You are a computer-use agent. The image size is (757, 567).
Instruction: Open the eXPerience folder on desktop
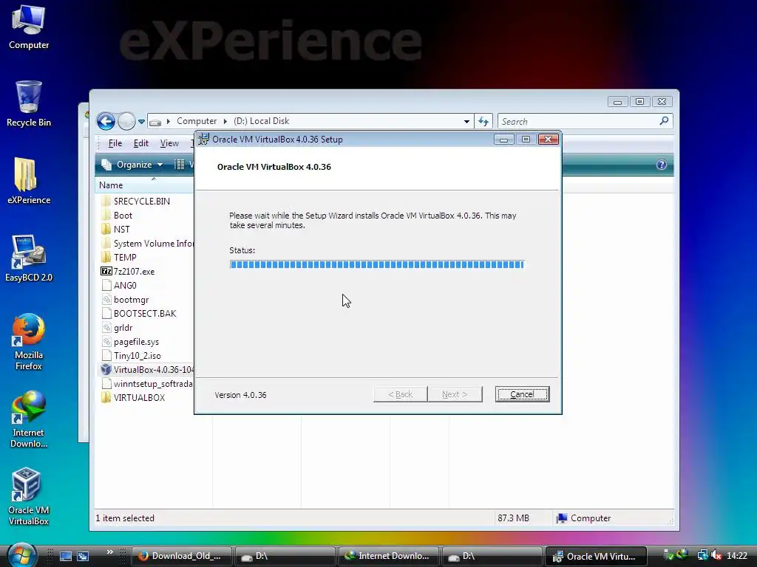[x=29, y=181]
